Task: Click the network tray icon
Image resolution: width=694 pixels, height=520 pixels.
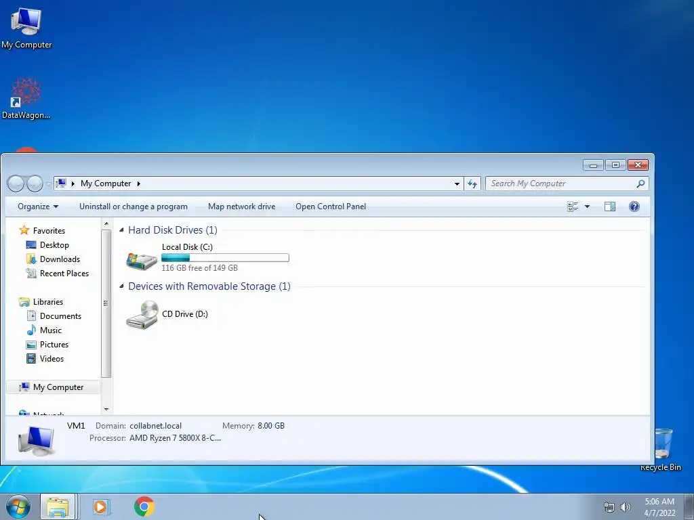Action: (609, 507)
